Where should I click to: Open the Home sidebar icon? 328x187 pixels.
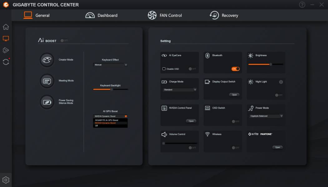[x=6, y=27]
